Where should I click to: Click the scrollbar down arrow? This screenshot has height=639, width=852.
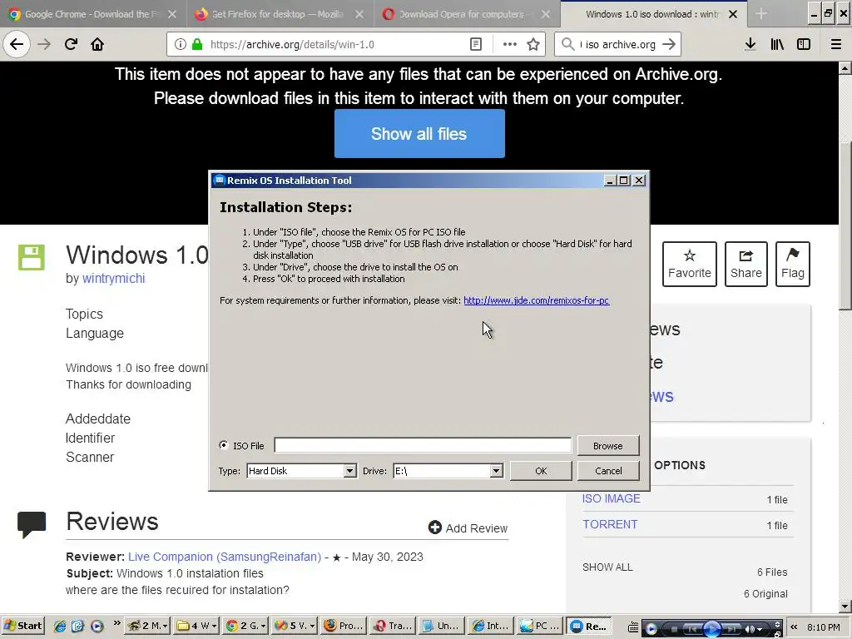845,607
